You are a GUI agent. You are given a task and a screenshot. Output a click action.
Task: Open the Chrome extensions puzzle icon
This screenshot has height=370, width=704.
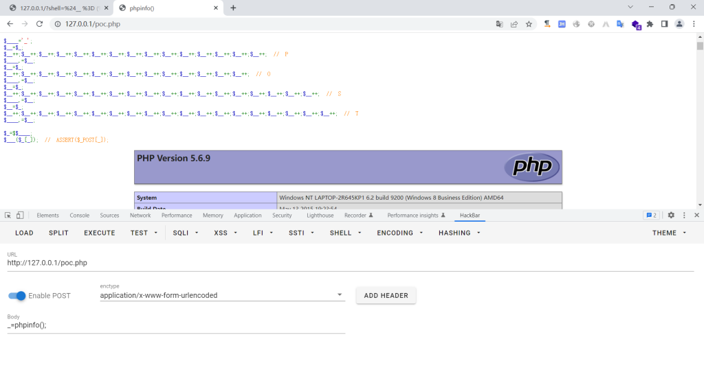(650, 23)
